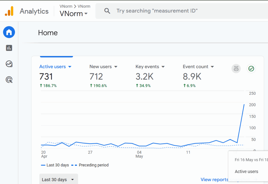Open the Last 30 days date range dropdown
This screenshot has height=184, width=268.
point(59,179)
